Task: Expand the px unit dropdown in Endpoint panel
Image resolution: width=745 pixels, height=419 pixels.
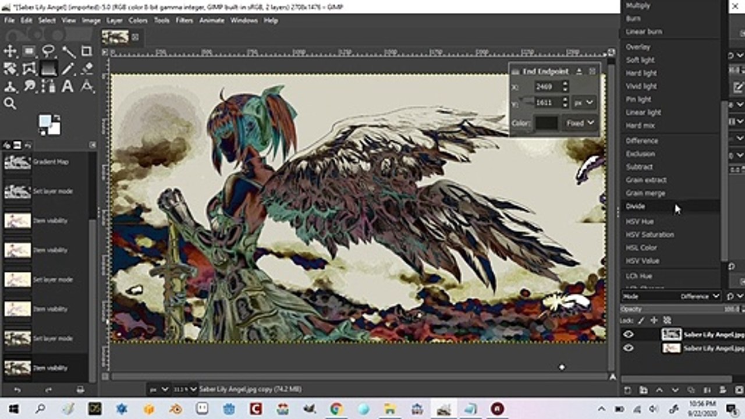Action: coord(584,102)
